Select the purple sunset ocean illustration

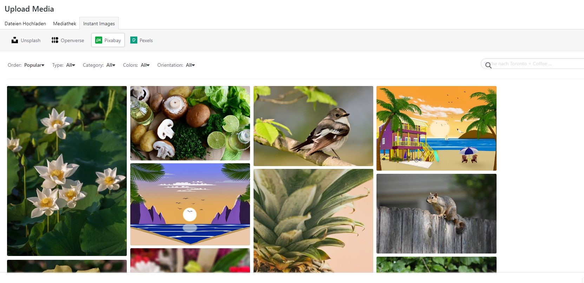(x=190, y=204)
